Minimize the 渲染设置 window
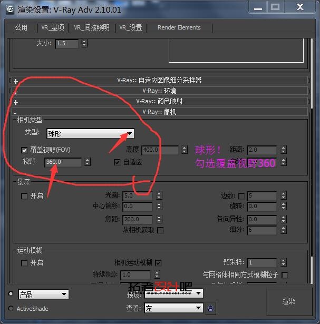 (258, 7)
